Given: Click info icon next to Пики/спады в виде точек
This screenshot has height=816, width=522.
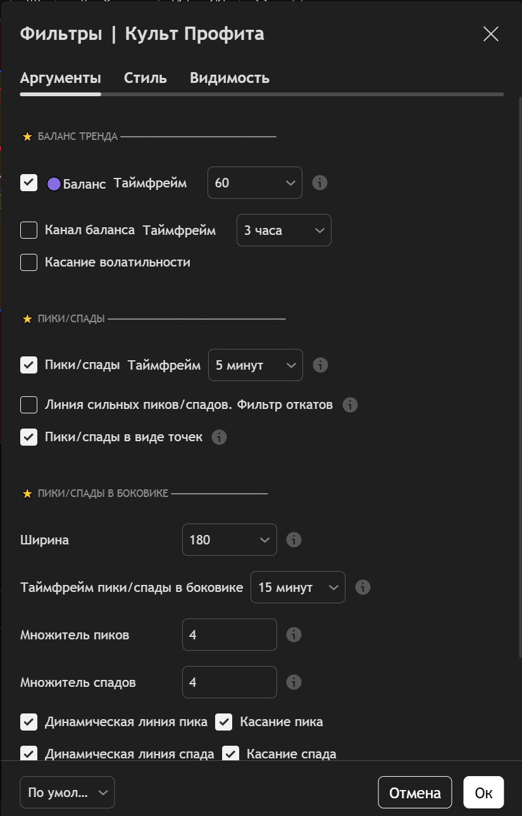Looking at the screenshot, I should pos(219,437).
